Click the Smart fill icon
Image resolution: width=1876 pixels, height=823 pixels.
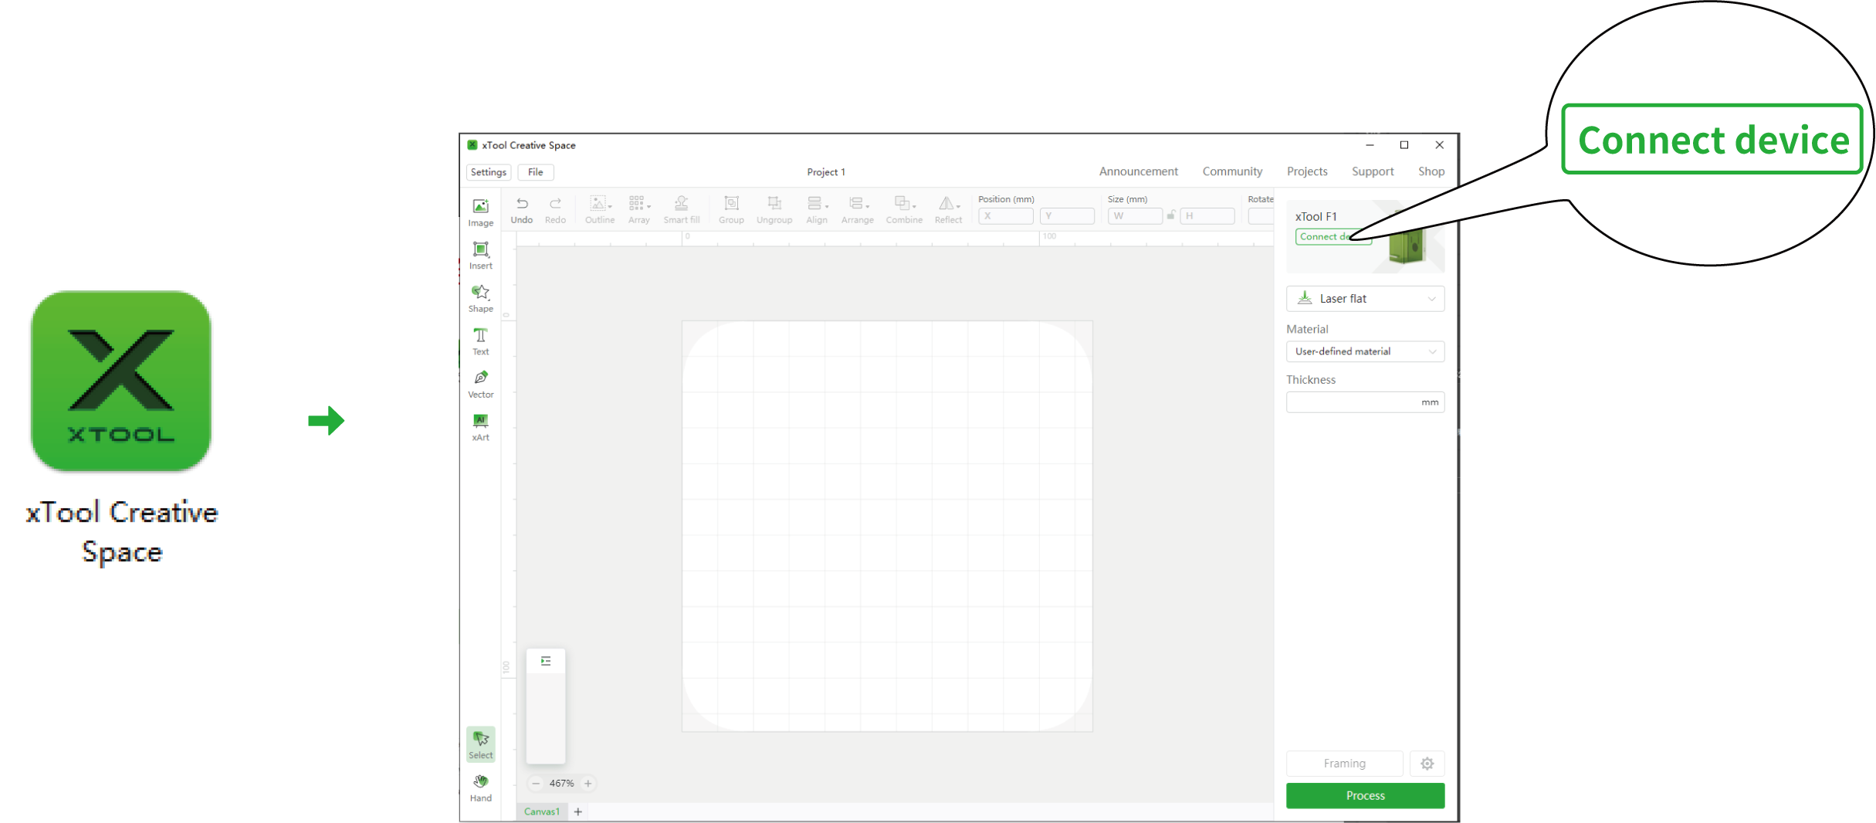coord(681,203)
